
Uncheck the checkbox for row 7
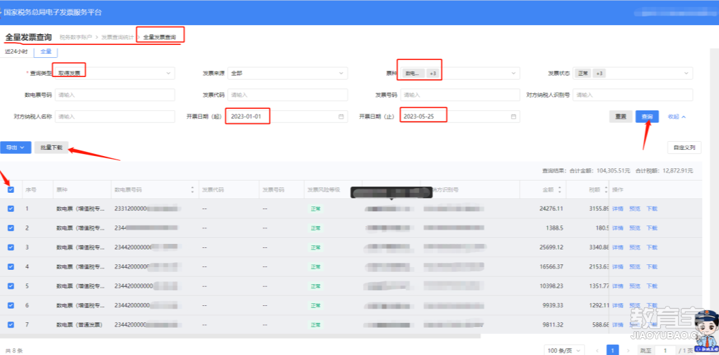(x=11, y=324)
